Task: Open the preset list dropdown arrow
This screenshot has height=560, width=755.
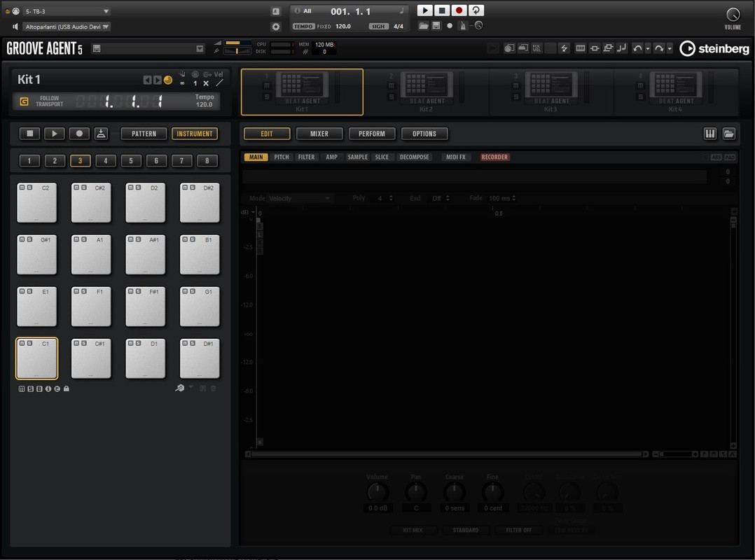Action: click(x=200, y=48)
